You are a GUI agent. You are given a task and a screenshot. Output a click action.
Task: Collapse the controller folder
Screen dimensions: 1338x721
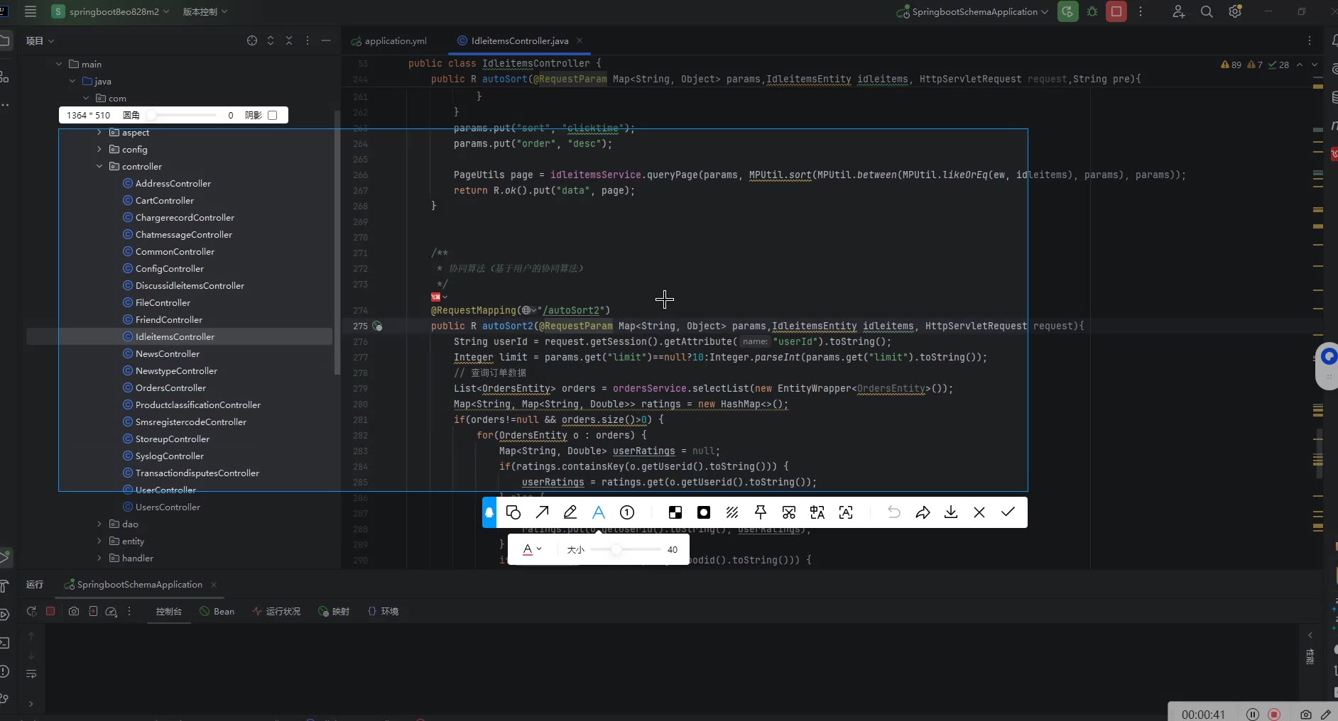(99, 166)
